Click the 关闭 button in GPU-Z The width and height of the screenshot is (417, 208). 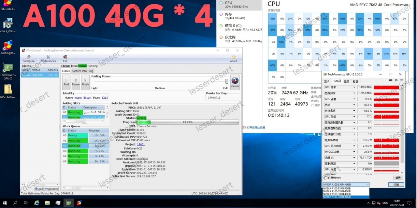coord(396,185)
